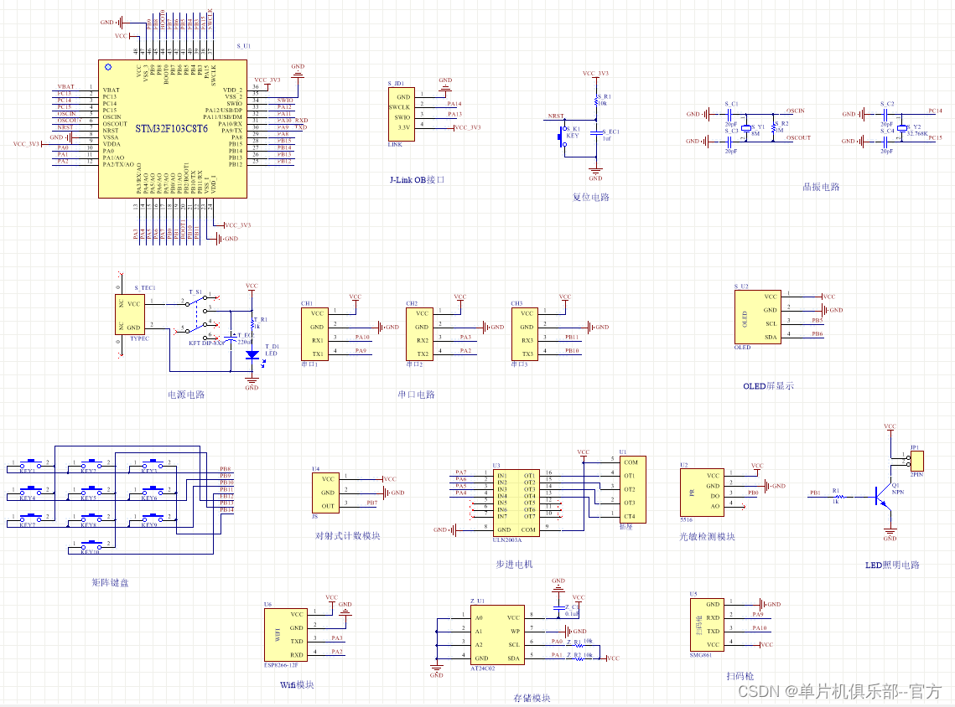Select the 矩阵键盘 caption
955x707 pixels.
tap(110, 582)
